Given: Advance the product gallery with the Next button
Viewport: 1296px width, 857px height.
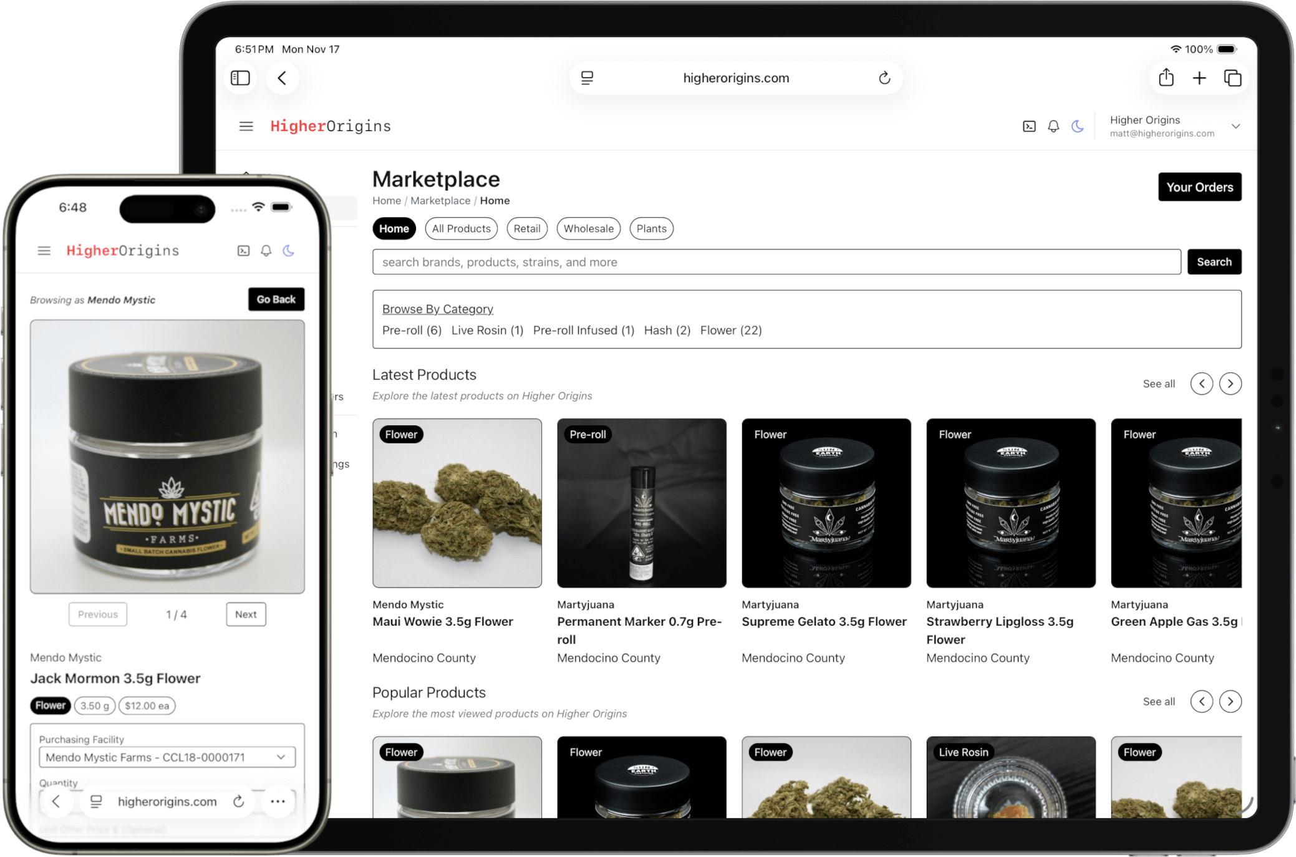Looking at the screenshot, I should 246,614.
